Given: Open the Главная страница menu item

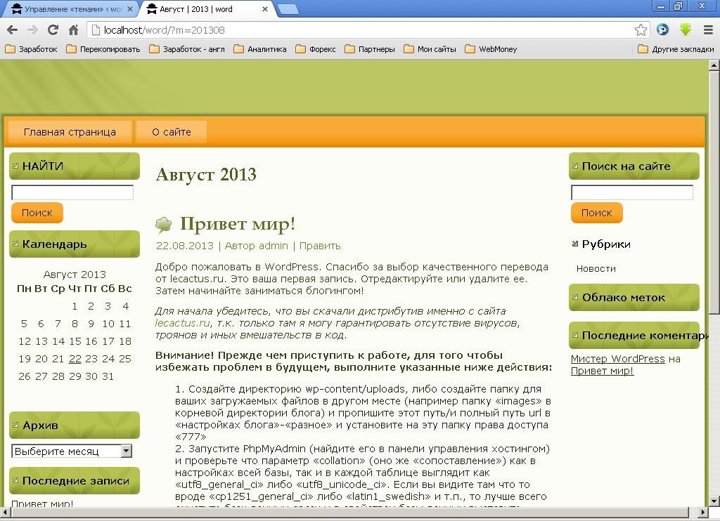Looking at the screenshot, I should [70, 132].
